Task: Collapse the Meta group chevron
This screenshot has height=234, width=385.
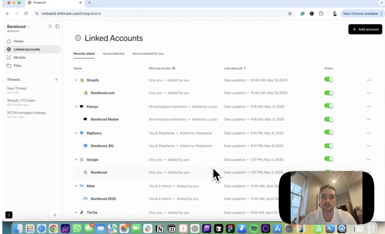Action: click(x=76, y=186)
